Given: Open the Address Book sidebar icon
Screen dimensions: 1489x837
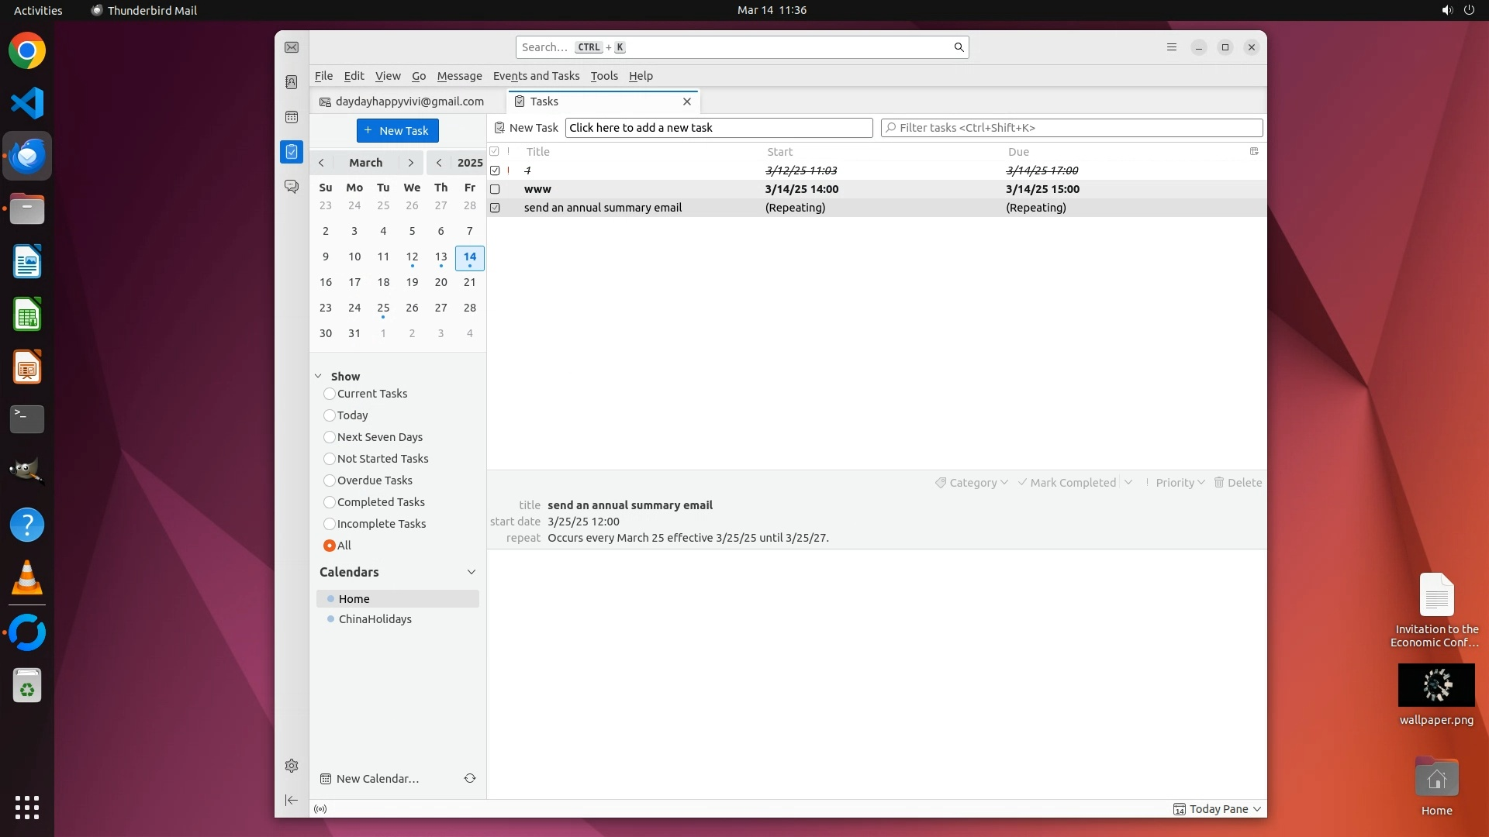Looking at the screenshot, I should coord(292,82).
